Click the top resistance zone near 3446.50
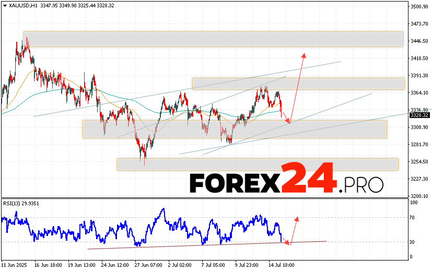 coord(213,39)
